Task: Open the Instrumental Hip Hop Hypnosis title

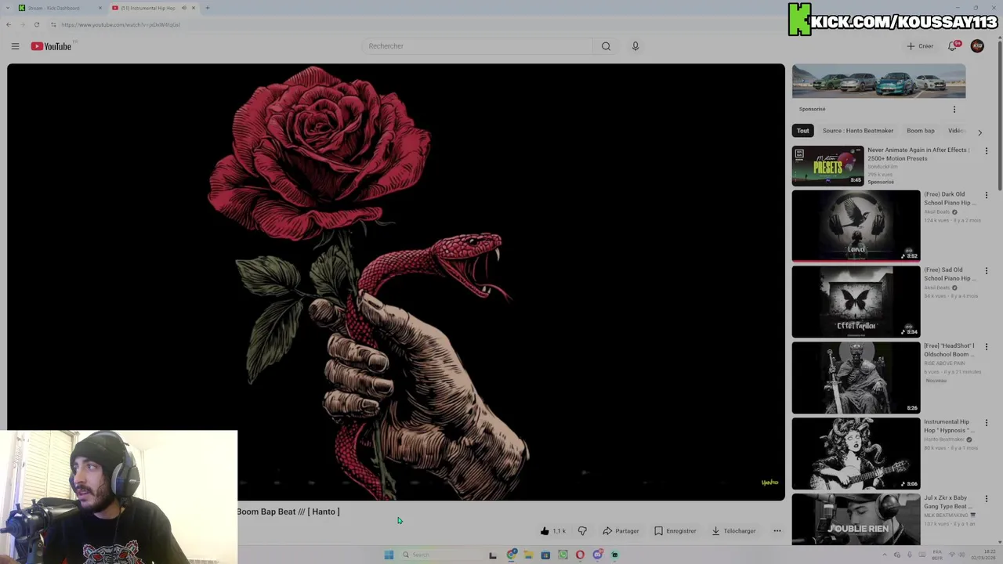Action: click(x=949, y=426)
